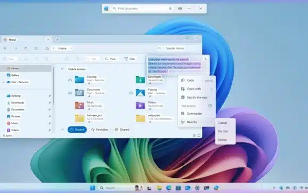The image size is (308, 193).
Task: Collapse the Recent files section chevron
Action: pos(62,130)
